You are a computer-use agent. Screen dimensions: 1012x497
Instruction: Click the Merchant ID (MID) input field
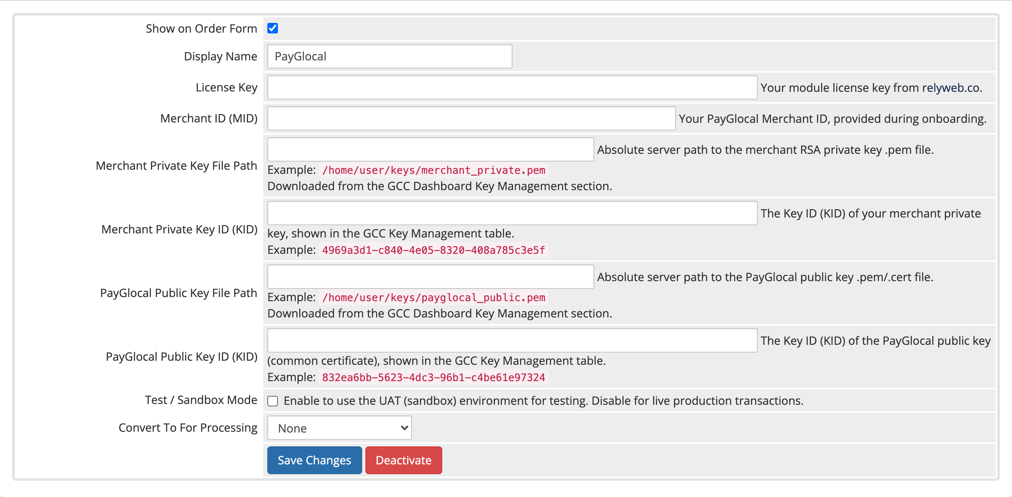click(471, 118)
